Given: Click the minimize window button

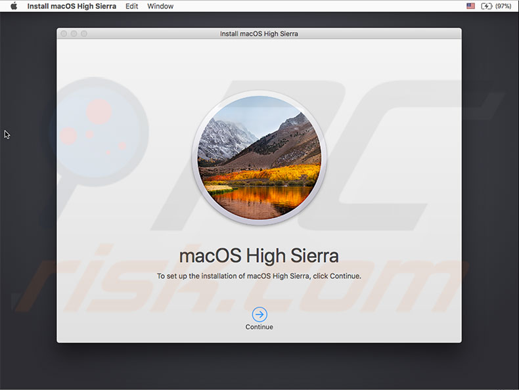Looking at the screenshot, I should (74, 33).
